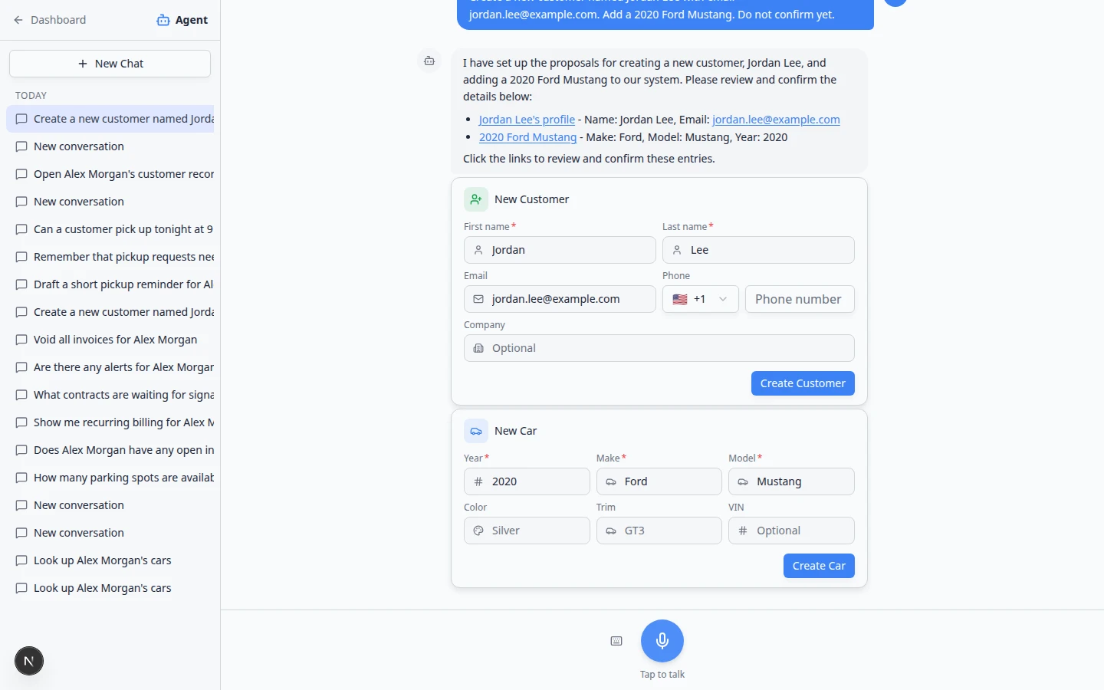Viewport: 1104px width, 690px height.
Task: Open Jordan Lee's profile link
Action: pos(527,120)
